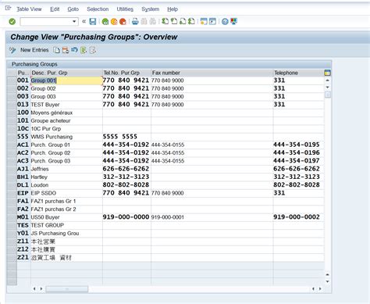Select row 013 TEST Buyer via row selector

12,105
